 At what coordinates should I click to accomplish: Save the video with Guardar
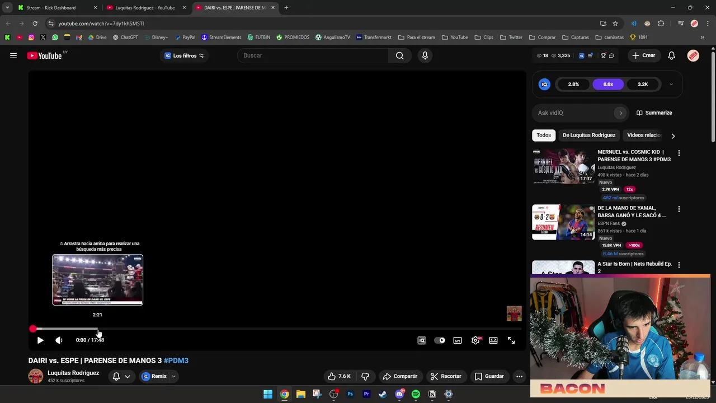coord(489,376)
